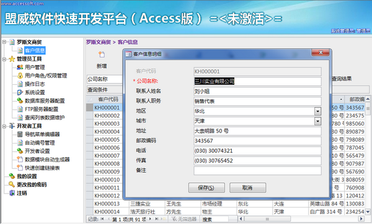Click the 取消 button
372x224 pixels.
247,187
